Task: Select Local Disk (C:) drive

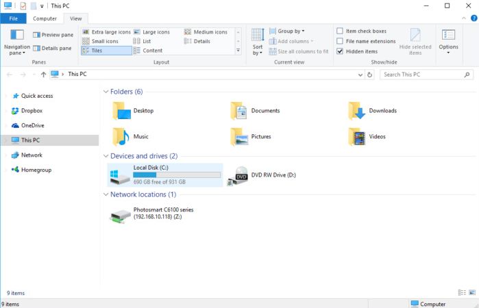Action: click(x=165, y=175)
